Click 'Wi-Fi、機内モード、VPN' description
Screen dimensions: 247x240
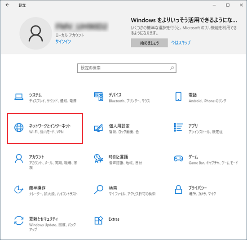click(x=46, y=132)
